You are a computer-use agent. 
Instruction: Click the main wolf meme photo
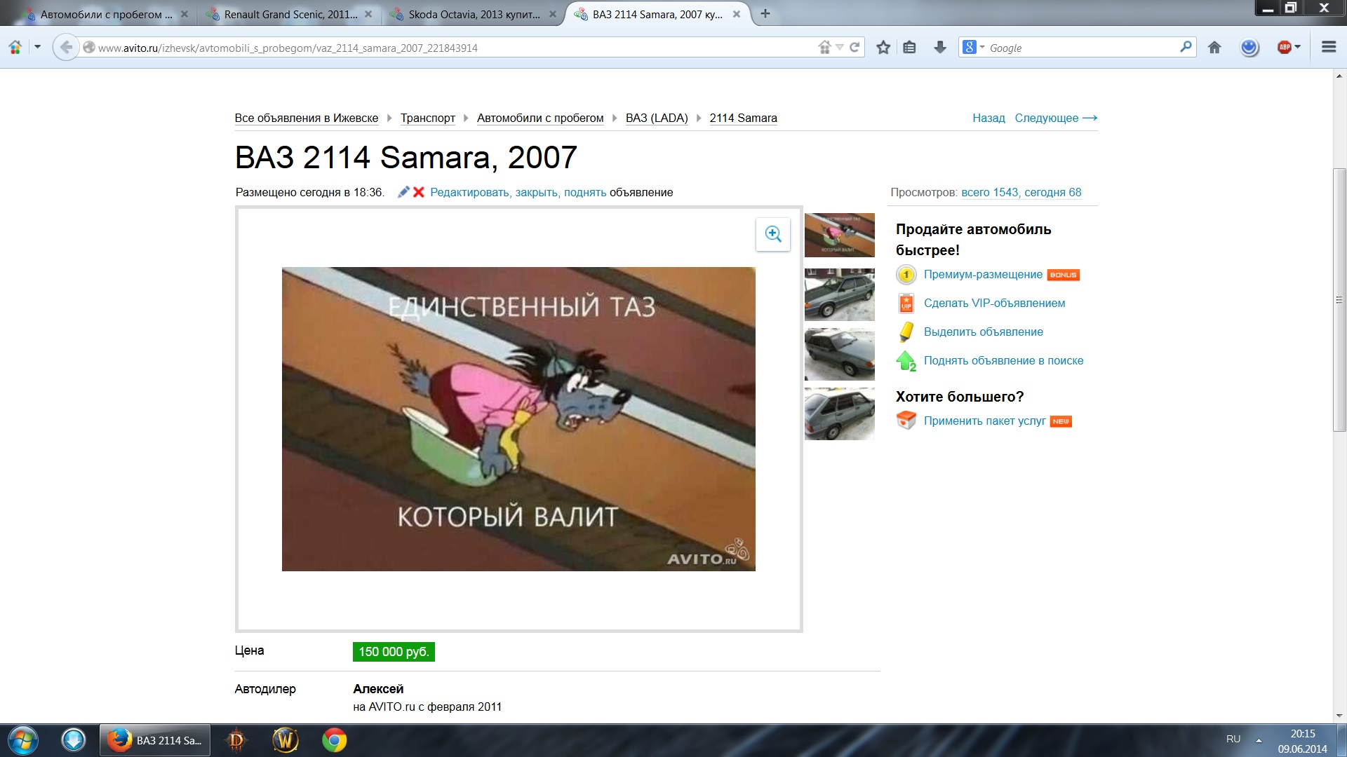coord(518,419)
